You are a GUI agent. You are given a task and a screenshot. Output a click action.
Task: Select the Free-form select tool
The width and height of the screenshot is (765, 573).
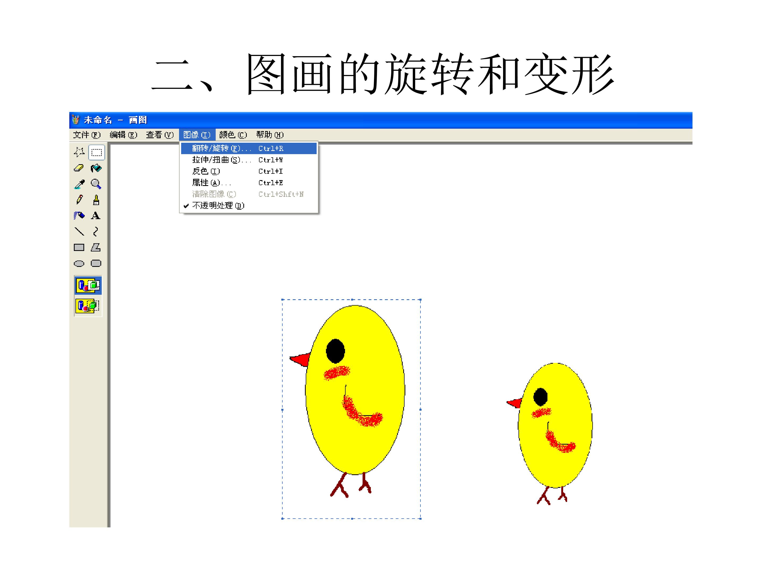(79, 152)
